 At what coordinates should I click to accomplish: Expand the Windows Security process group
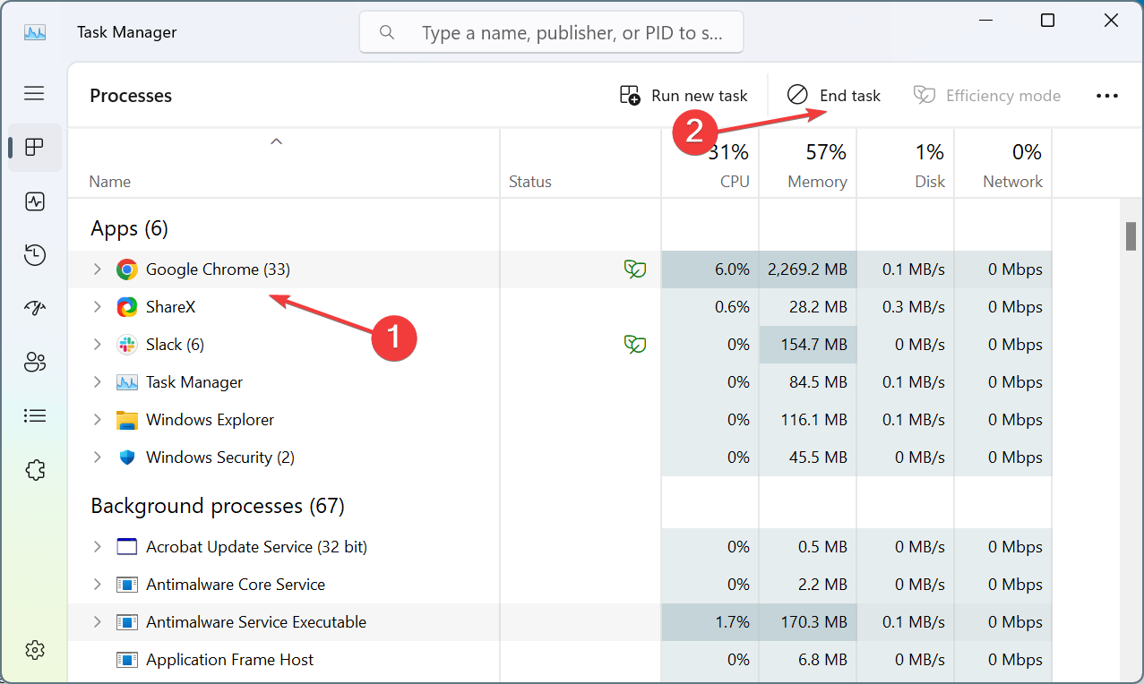point(98,457)
